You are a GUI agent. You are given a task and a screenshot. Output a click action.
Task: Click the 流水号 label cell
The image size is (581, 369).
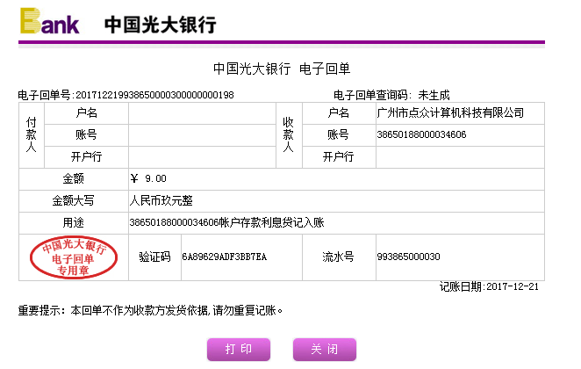point(339,257)
